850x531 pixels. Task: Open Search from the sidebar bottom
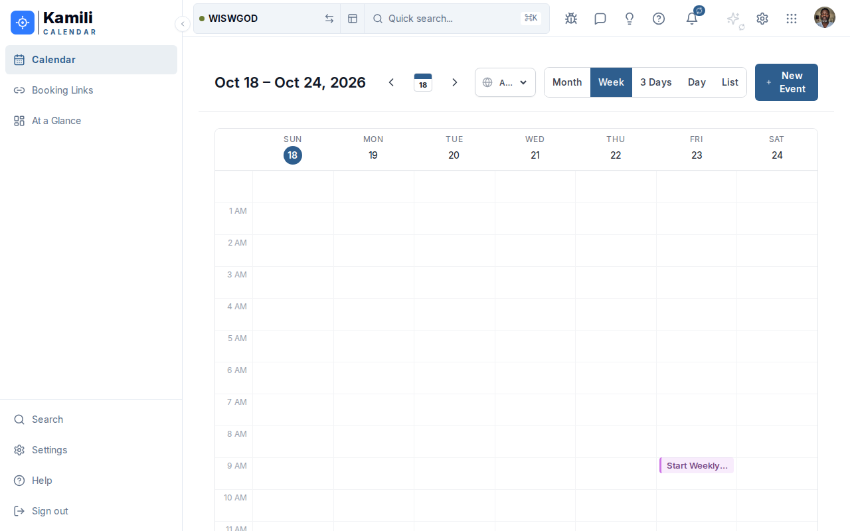tap(91, 419)
